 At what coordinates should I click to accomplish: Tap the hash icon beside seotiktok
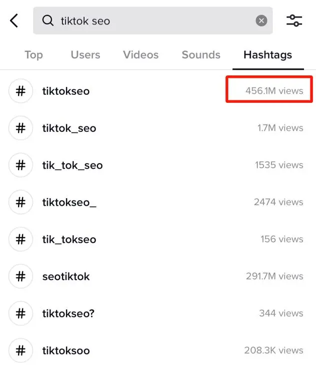(x=20, y=276)
